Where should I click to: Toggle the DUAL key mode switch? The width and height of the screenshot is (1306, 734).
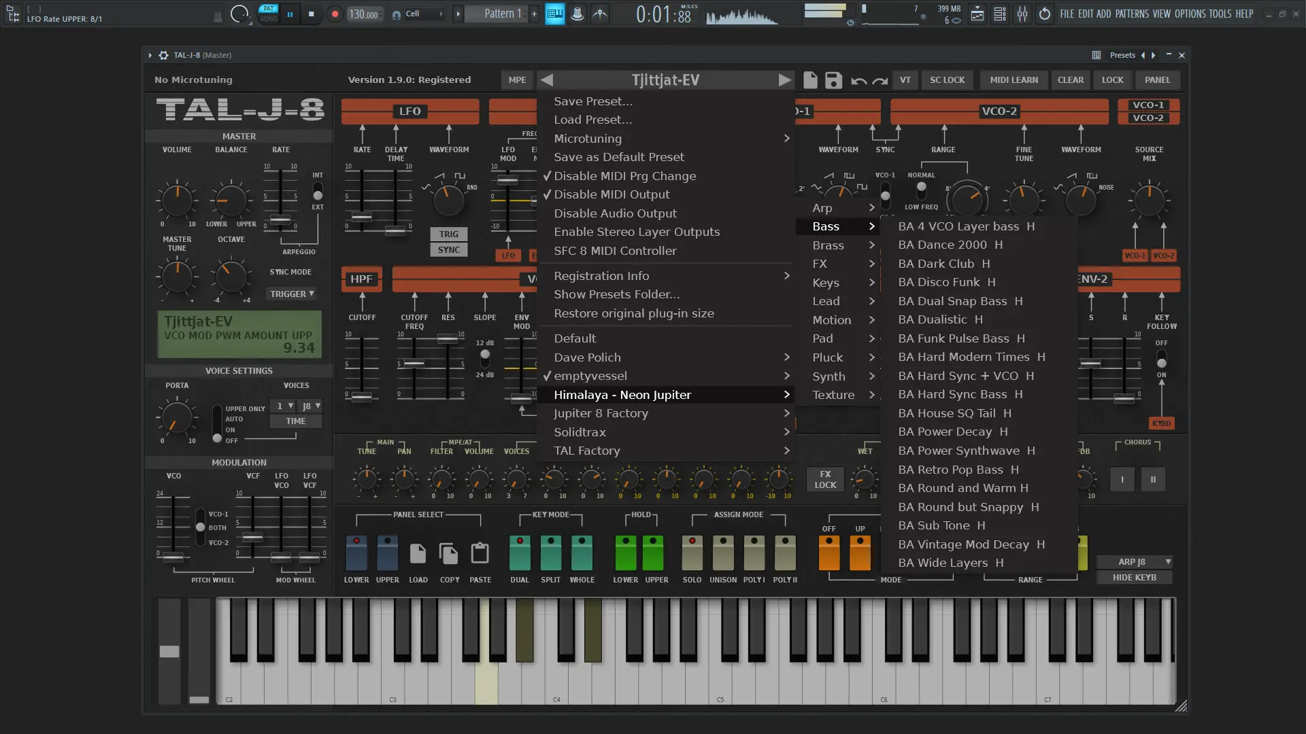click(x=520, y=553)
